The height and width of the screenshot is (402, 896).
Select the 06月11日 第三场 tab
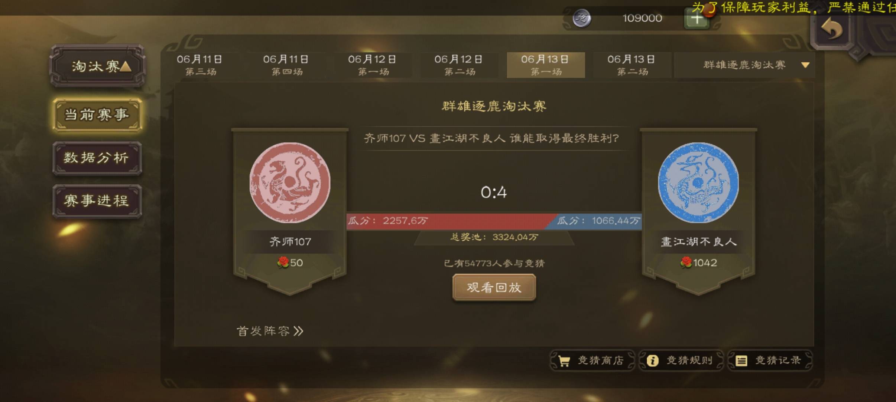click(x=200, y=65)
